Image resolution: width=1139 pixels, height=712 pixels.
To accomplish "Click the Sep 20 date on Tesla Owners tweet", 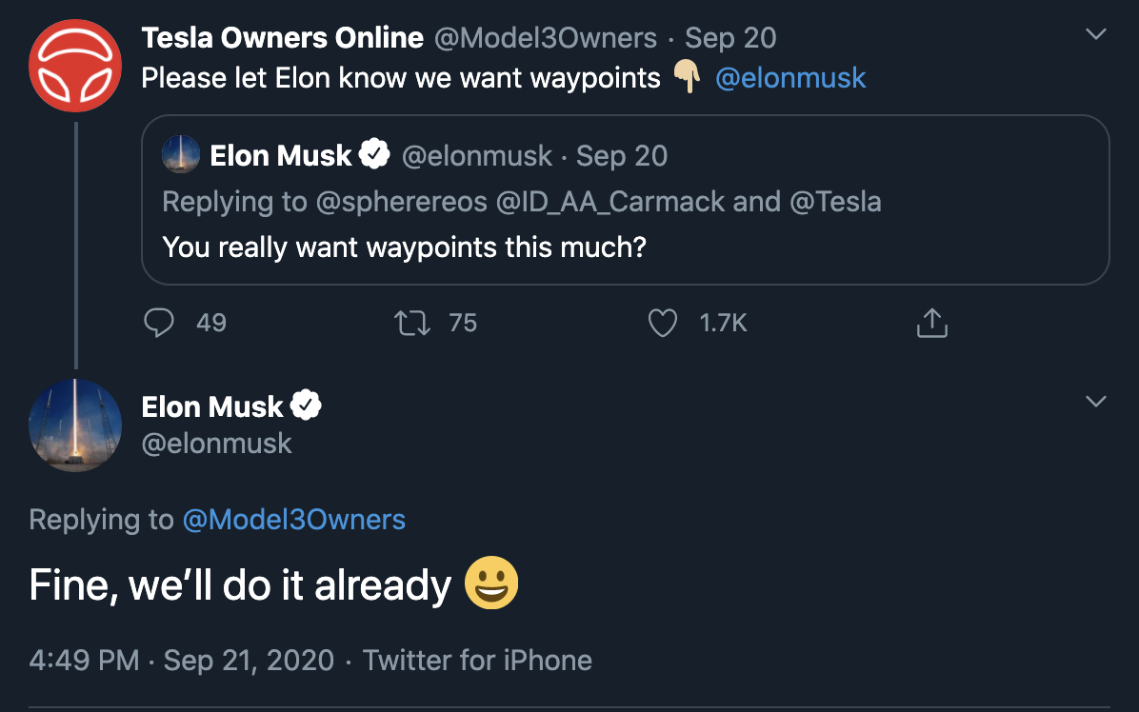I will pos(730,38).
